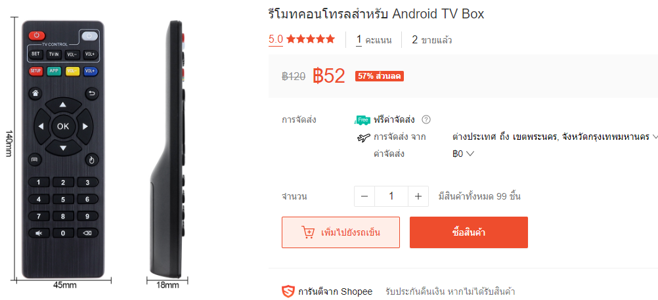The height and width of the screenshot is (300, 658).
Task: Click the Shopee guarantee shield icon
Action: coord(288,291)
